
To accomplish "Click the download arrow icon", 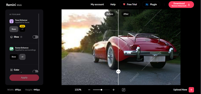I will click(x=189, y=5).
